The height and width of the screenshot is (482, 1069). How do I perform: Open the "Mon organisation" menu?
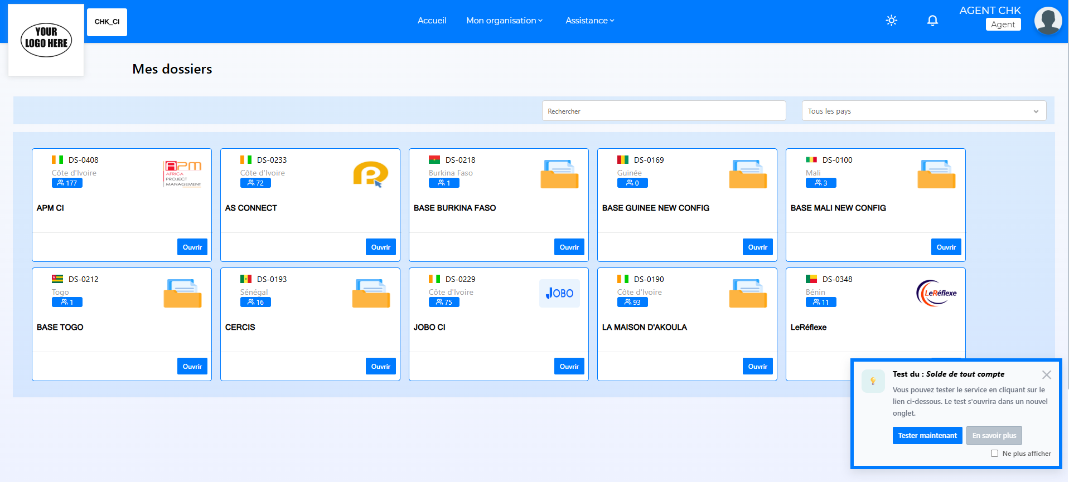(504, 21)
